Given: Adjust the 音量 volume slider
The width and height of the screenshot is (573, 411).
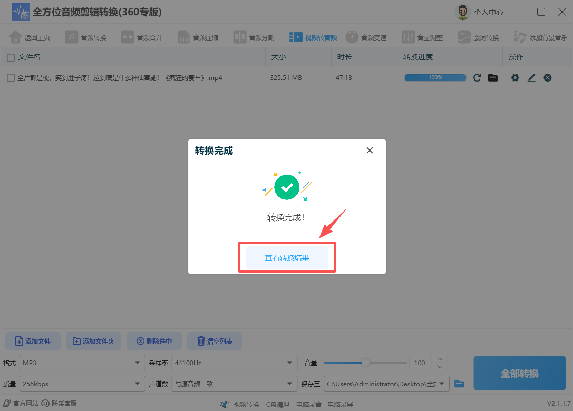Looking at the screenshot, I should (365, 363).
